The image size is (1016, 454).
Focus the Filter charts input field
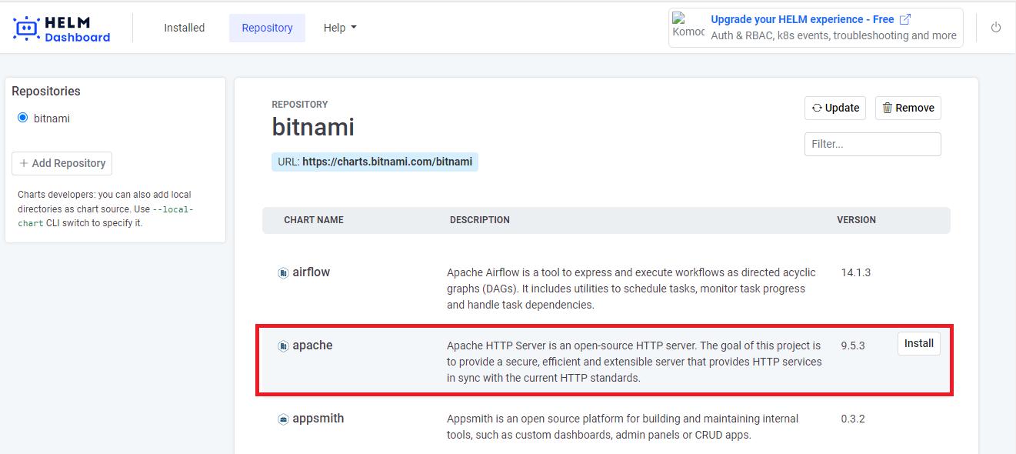(x=872, y=144)
